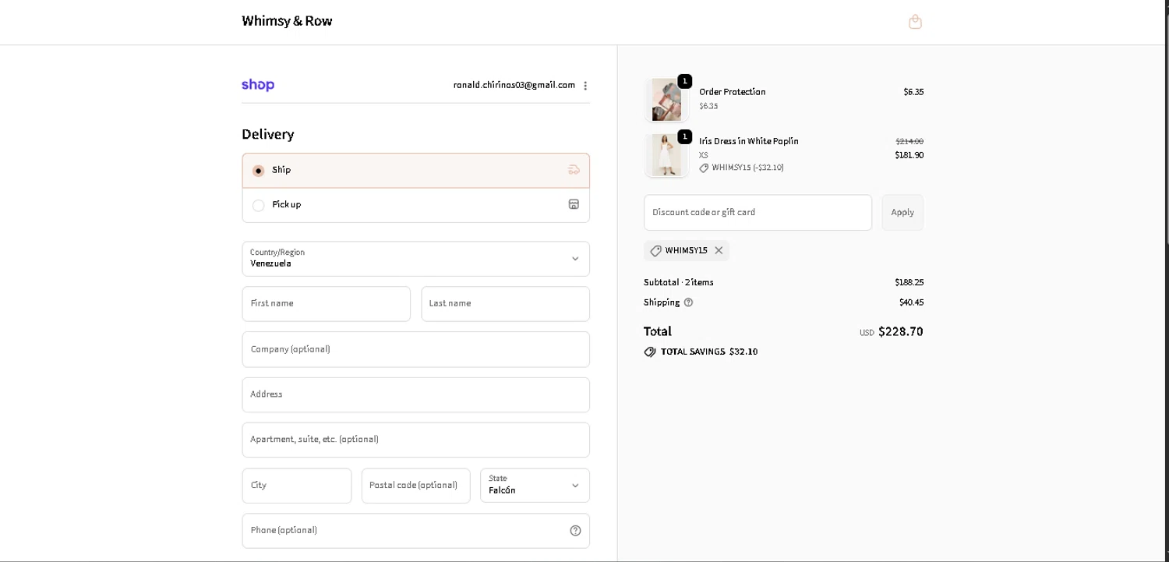Screen dimensions: 1169x562
Task: Click the Iris Dress product thumbnail
Action: click(x=666, y=155)
